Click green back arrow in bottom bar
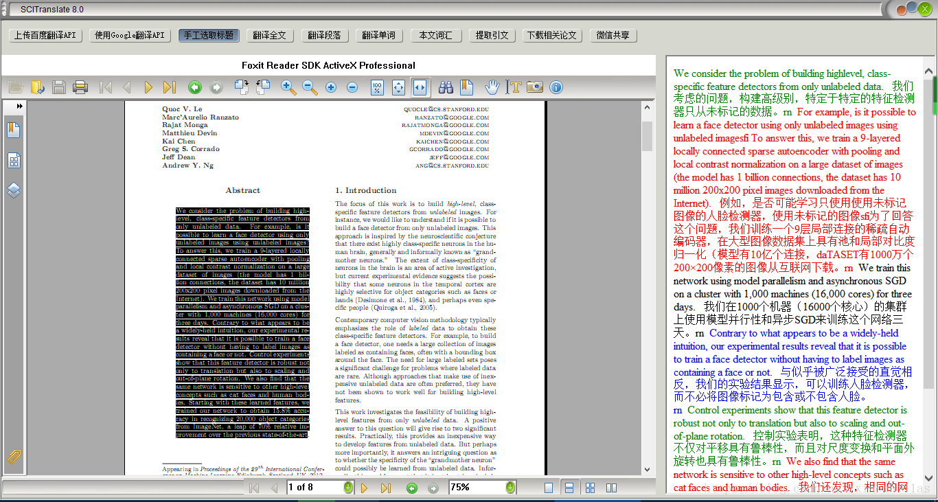The height and width of the screenshot is (502, 938). 412,488
